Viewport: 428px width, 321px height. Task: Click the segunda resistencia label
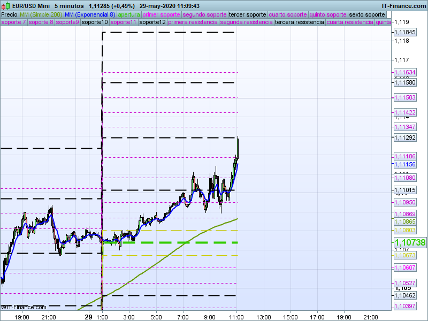click(246, 22)
